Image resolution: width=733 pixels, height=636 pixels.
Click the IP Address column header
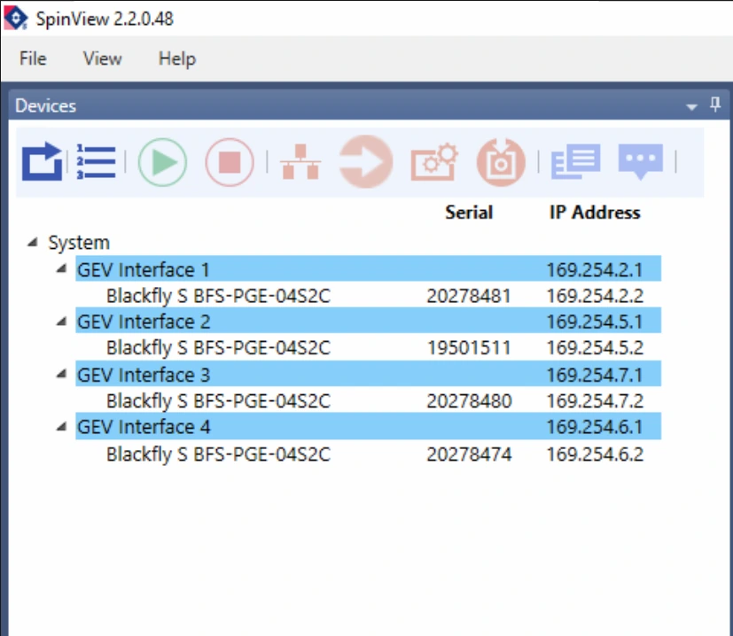coord(595,213)
